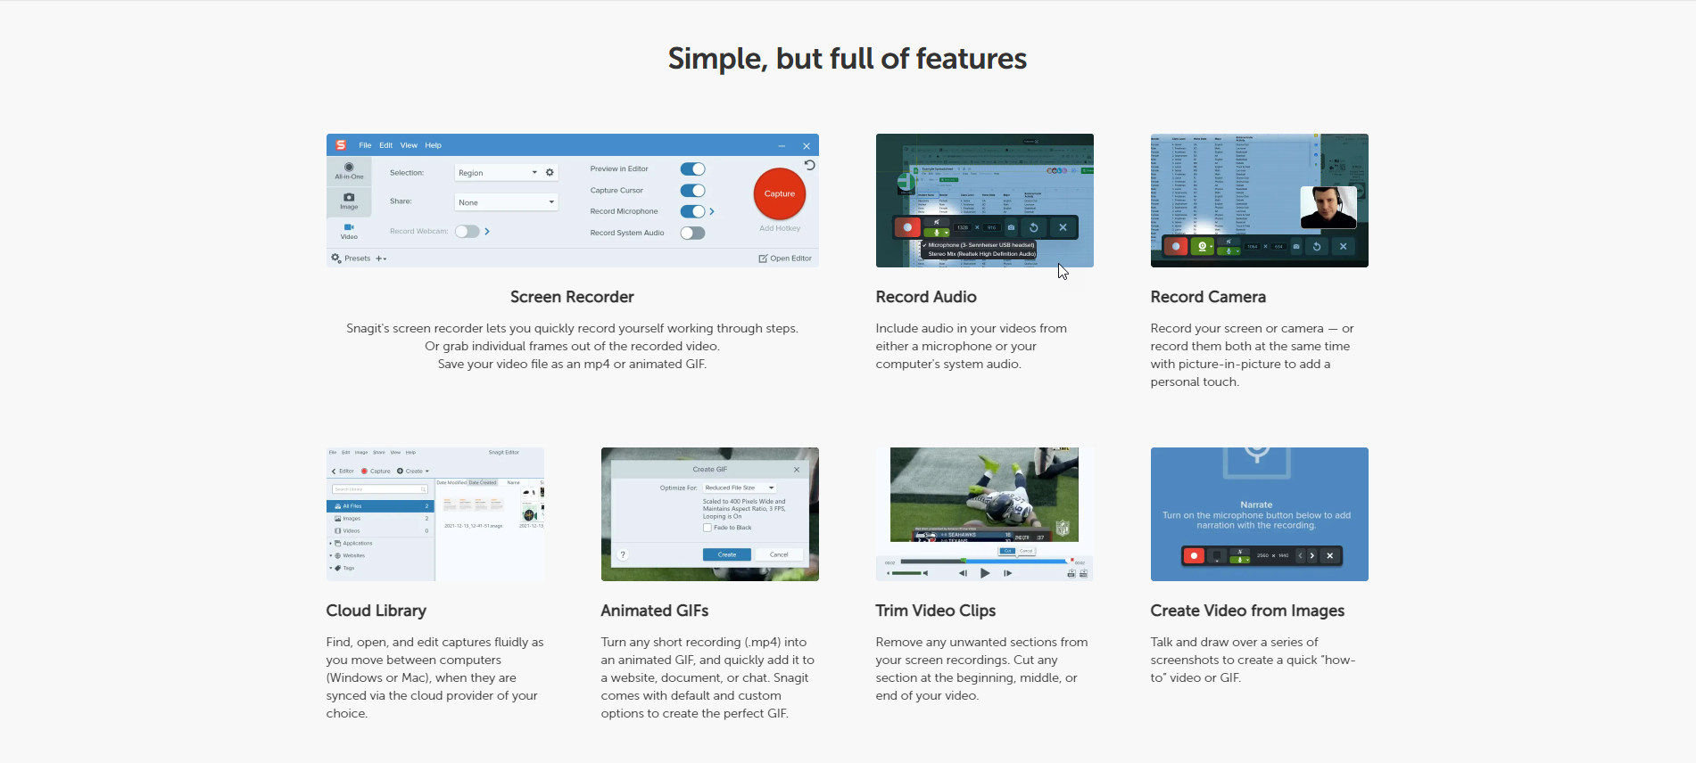This screenshot has width=1696, height=763.
Task: Open the View menu in Snagit window
Action: coord(409,145)
